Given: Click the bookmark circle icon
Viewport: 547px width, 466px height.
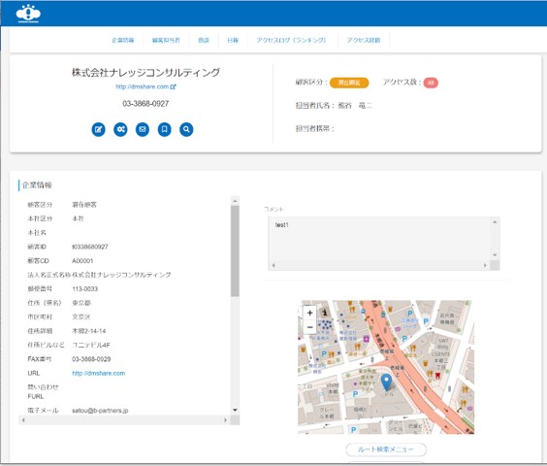Looking at the screenshot, I should click(164, 129).
